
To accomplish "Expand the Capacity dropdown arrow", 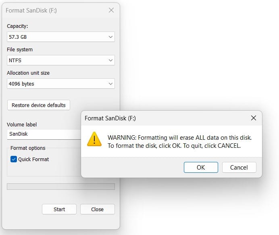I will [x=111, y=37].
